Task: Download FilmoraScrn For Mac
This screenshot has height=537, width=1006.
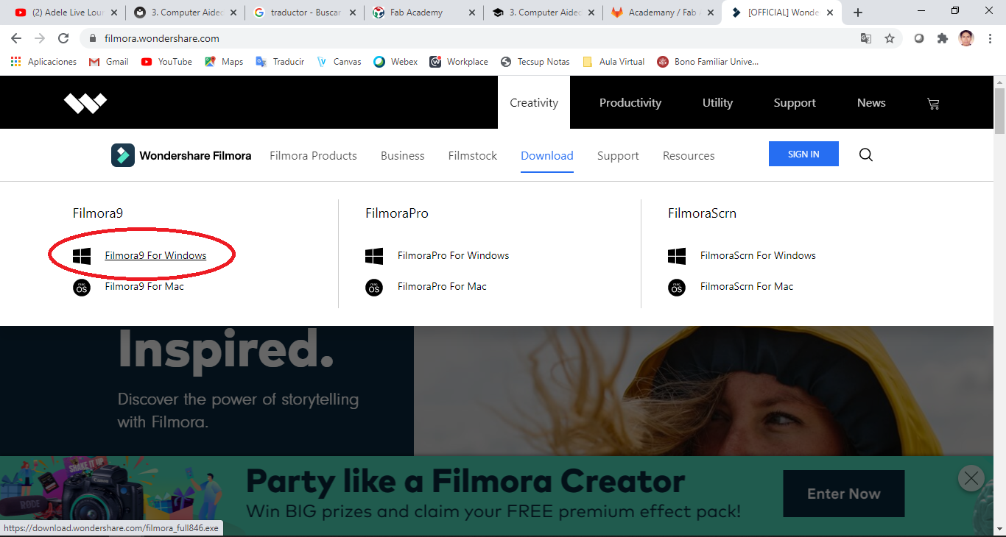Action: (x=747, y=287)
